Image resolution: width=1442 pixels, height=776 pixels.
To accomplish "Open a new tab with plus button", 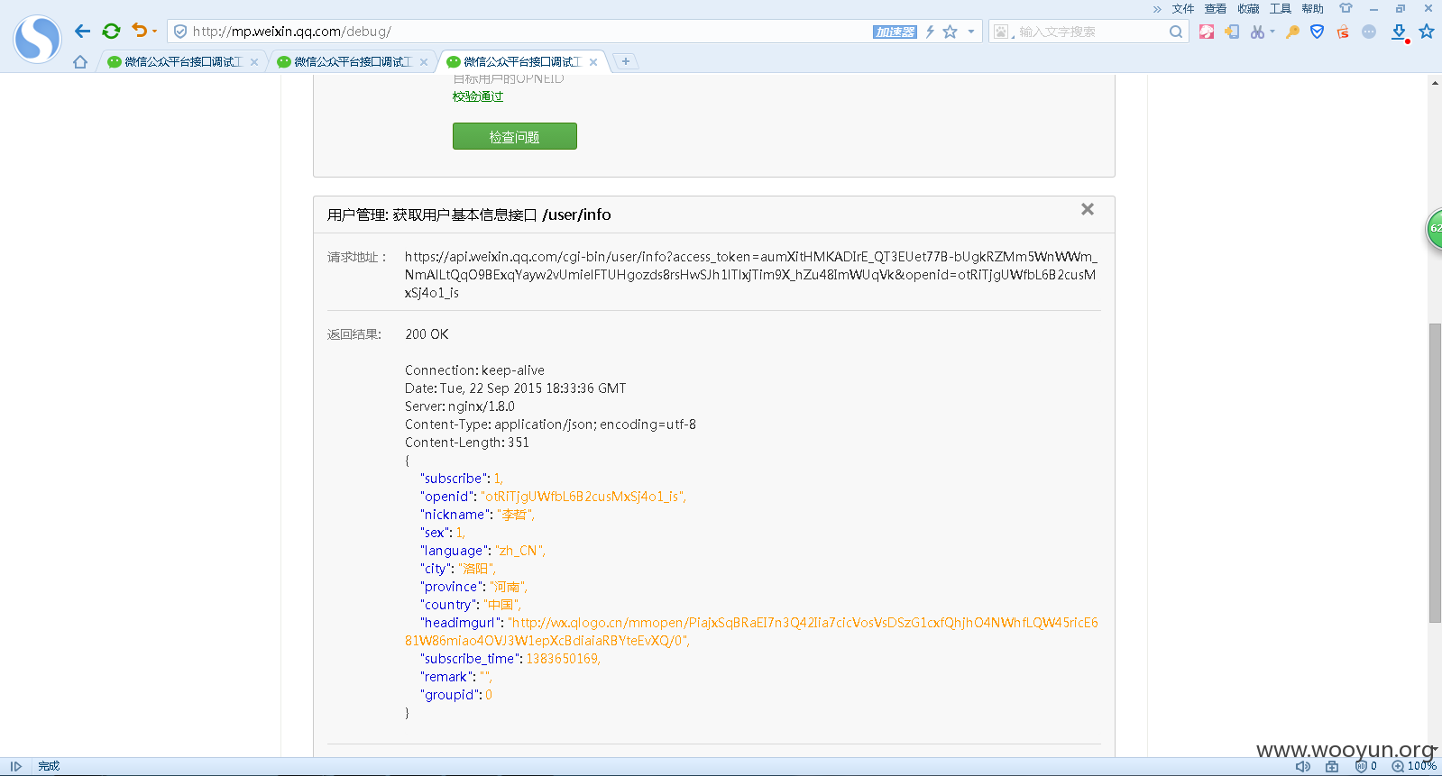I will coord(626,61).
